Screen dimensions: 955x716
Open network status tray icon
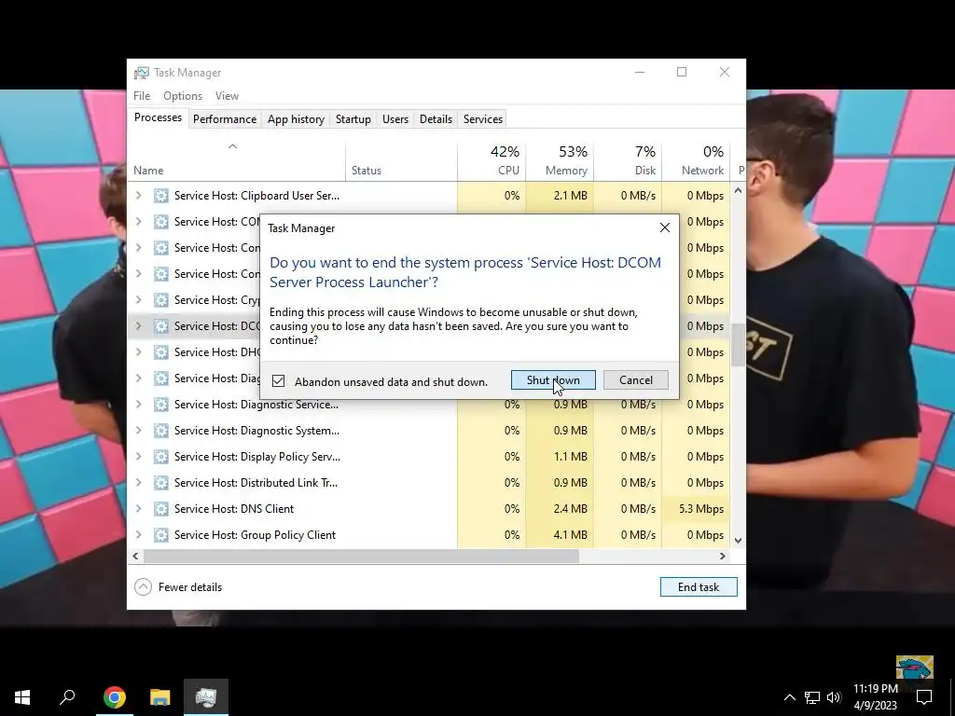[812, 697]
